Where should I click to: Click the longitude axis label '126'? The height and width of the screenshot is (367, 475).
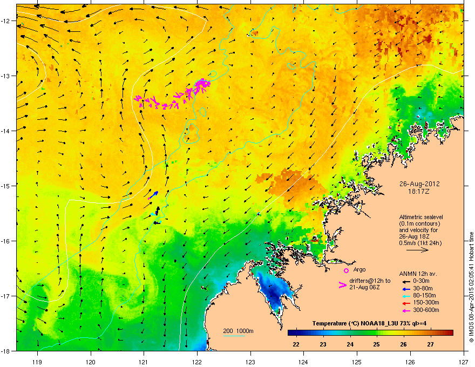point(410,362)
